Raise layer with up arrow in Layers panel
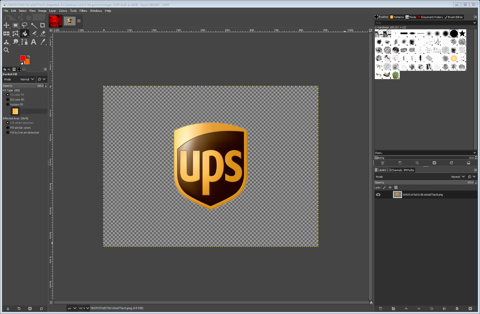Image resolution: width=480 pixels, height=314 pixels. 406,309
